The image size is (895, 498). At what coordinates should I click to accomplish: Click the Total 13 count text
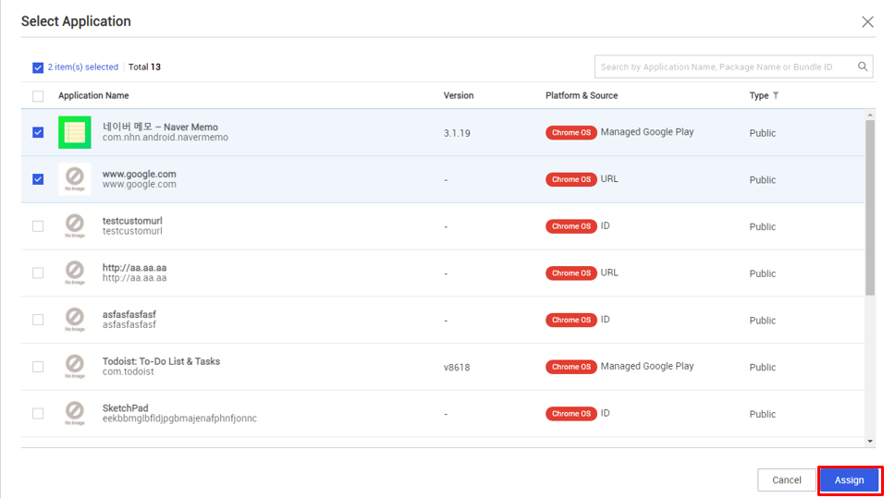click(144, 67)
